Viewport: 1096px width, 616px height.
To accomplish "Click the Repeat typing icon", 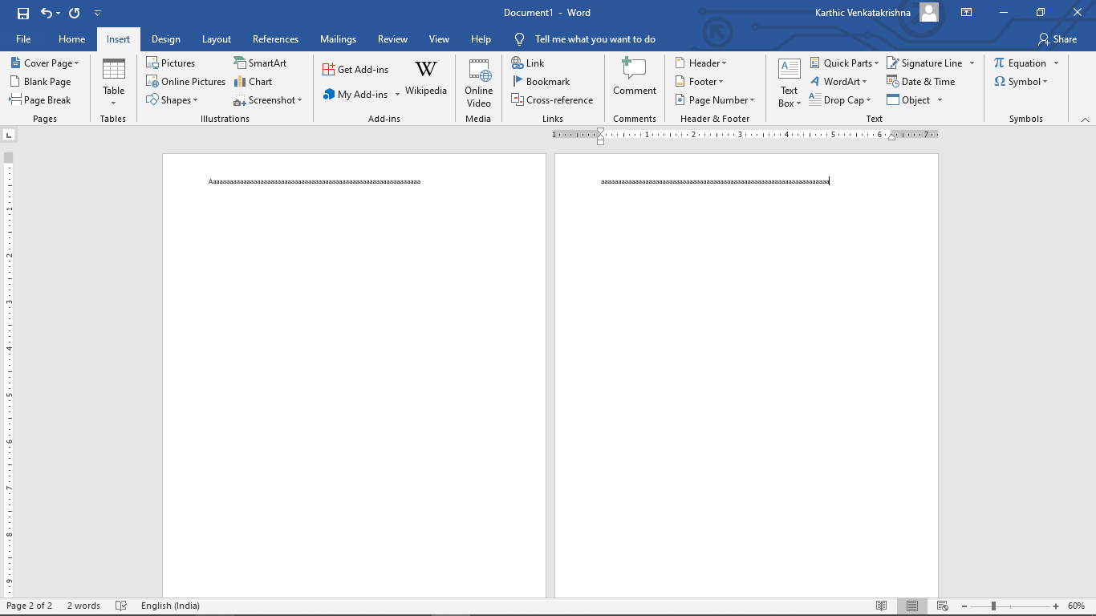I will 75,13.
